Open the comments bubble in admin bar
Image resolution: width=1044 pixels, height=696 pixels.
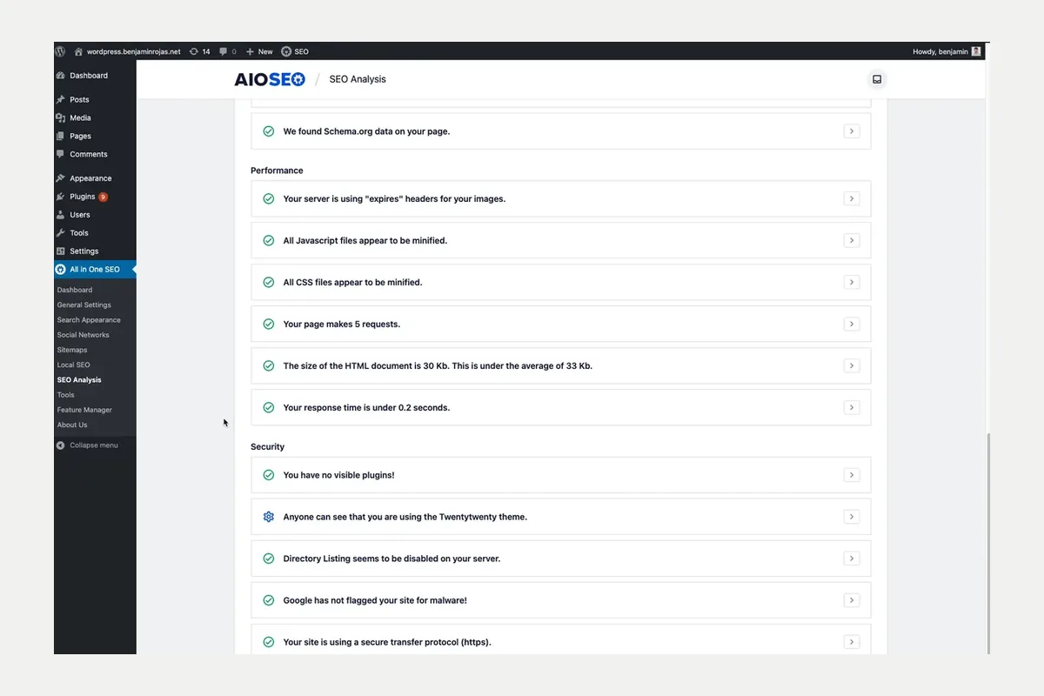click(224, 51)
